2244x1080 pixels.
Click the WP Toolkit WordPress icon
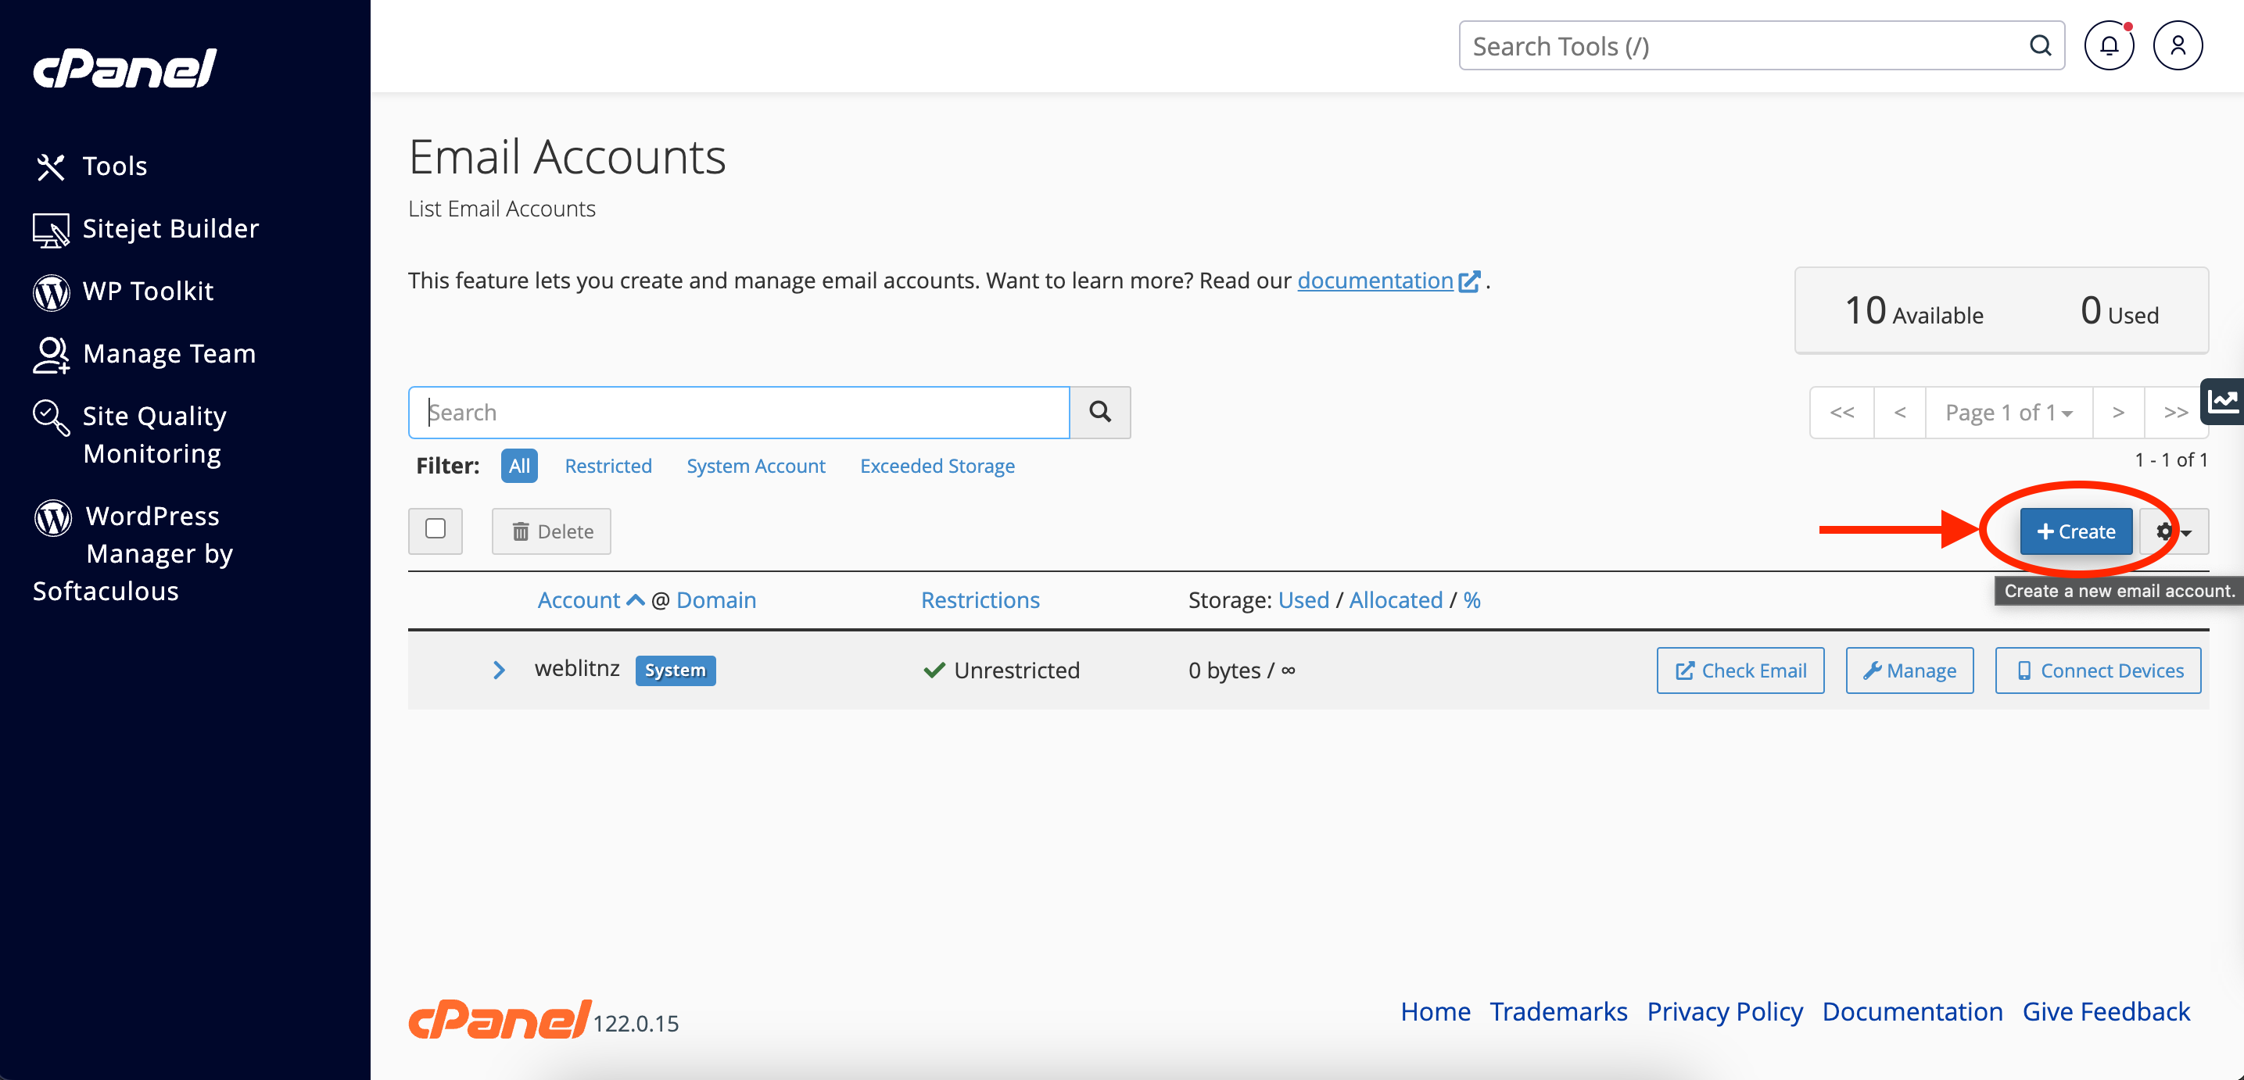[51, 291]
